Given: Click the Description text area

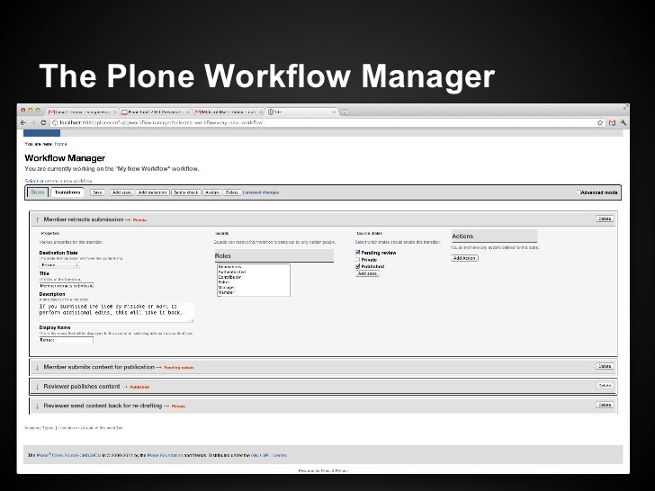Looking at the screenshot, I should pos(117,313).
